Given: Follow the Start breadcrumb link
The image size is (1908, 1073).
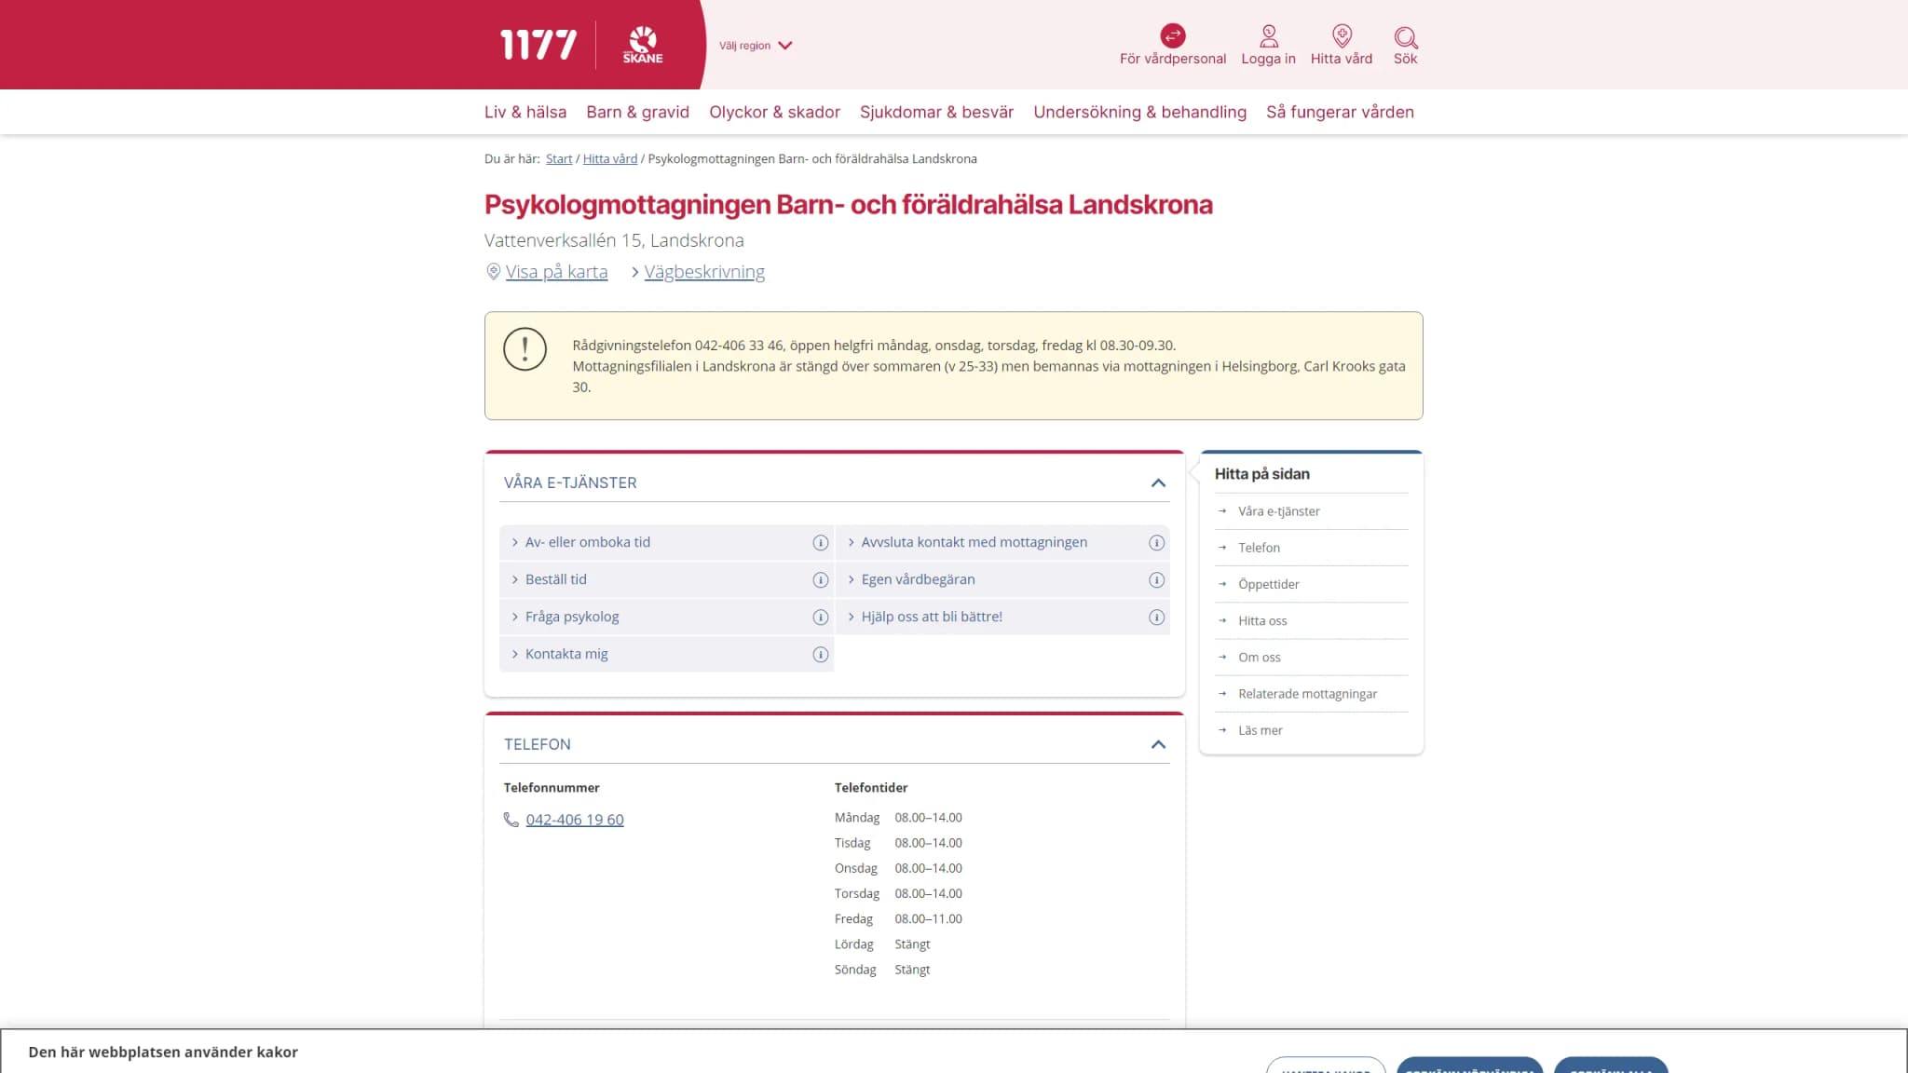Looking at the screenshot, I should click(559, 159).
